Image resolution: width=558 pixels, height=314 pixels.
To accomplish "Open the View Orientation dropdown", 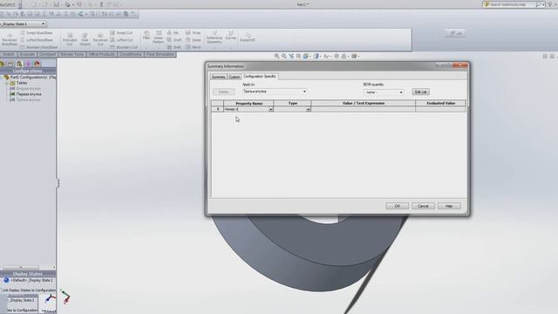I will click(x=307, y=56).
